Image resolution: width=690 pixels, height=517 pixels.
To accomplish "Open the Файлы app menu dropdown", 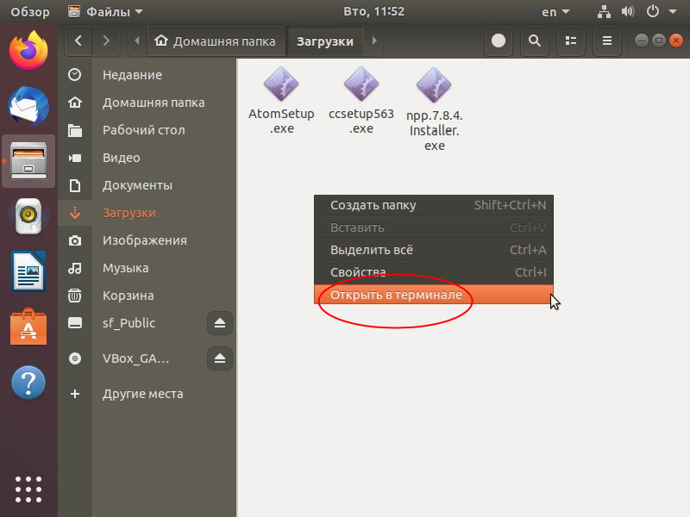I will pyautogui.click(x=105, y=12).
